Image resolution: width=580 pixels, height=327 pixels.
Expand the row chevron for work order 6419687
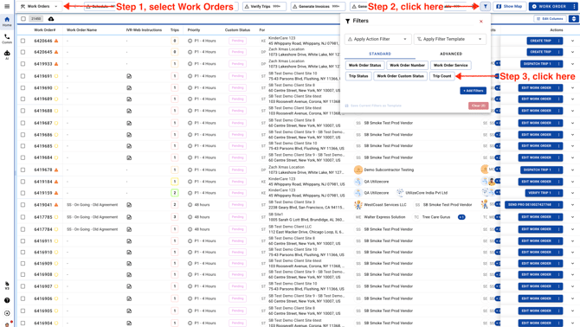click(572, 123)
